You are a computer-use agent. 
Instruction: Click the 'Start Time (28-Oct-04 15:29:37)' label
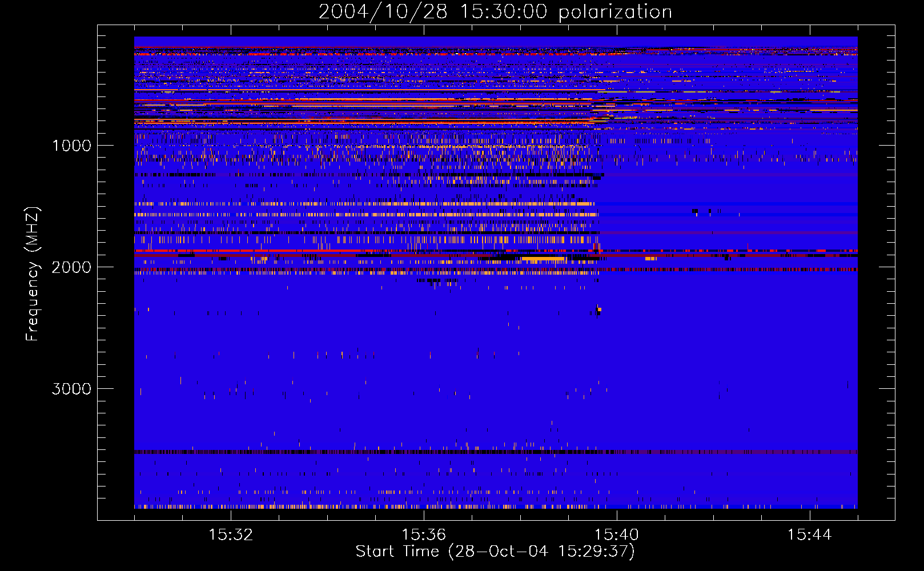(495, 552)
